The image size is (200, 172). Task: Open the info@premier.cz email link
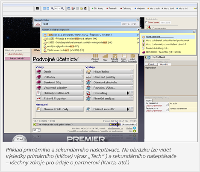point(115,128)
